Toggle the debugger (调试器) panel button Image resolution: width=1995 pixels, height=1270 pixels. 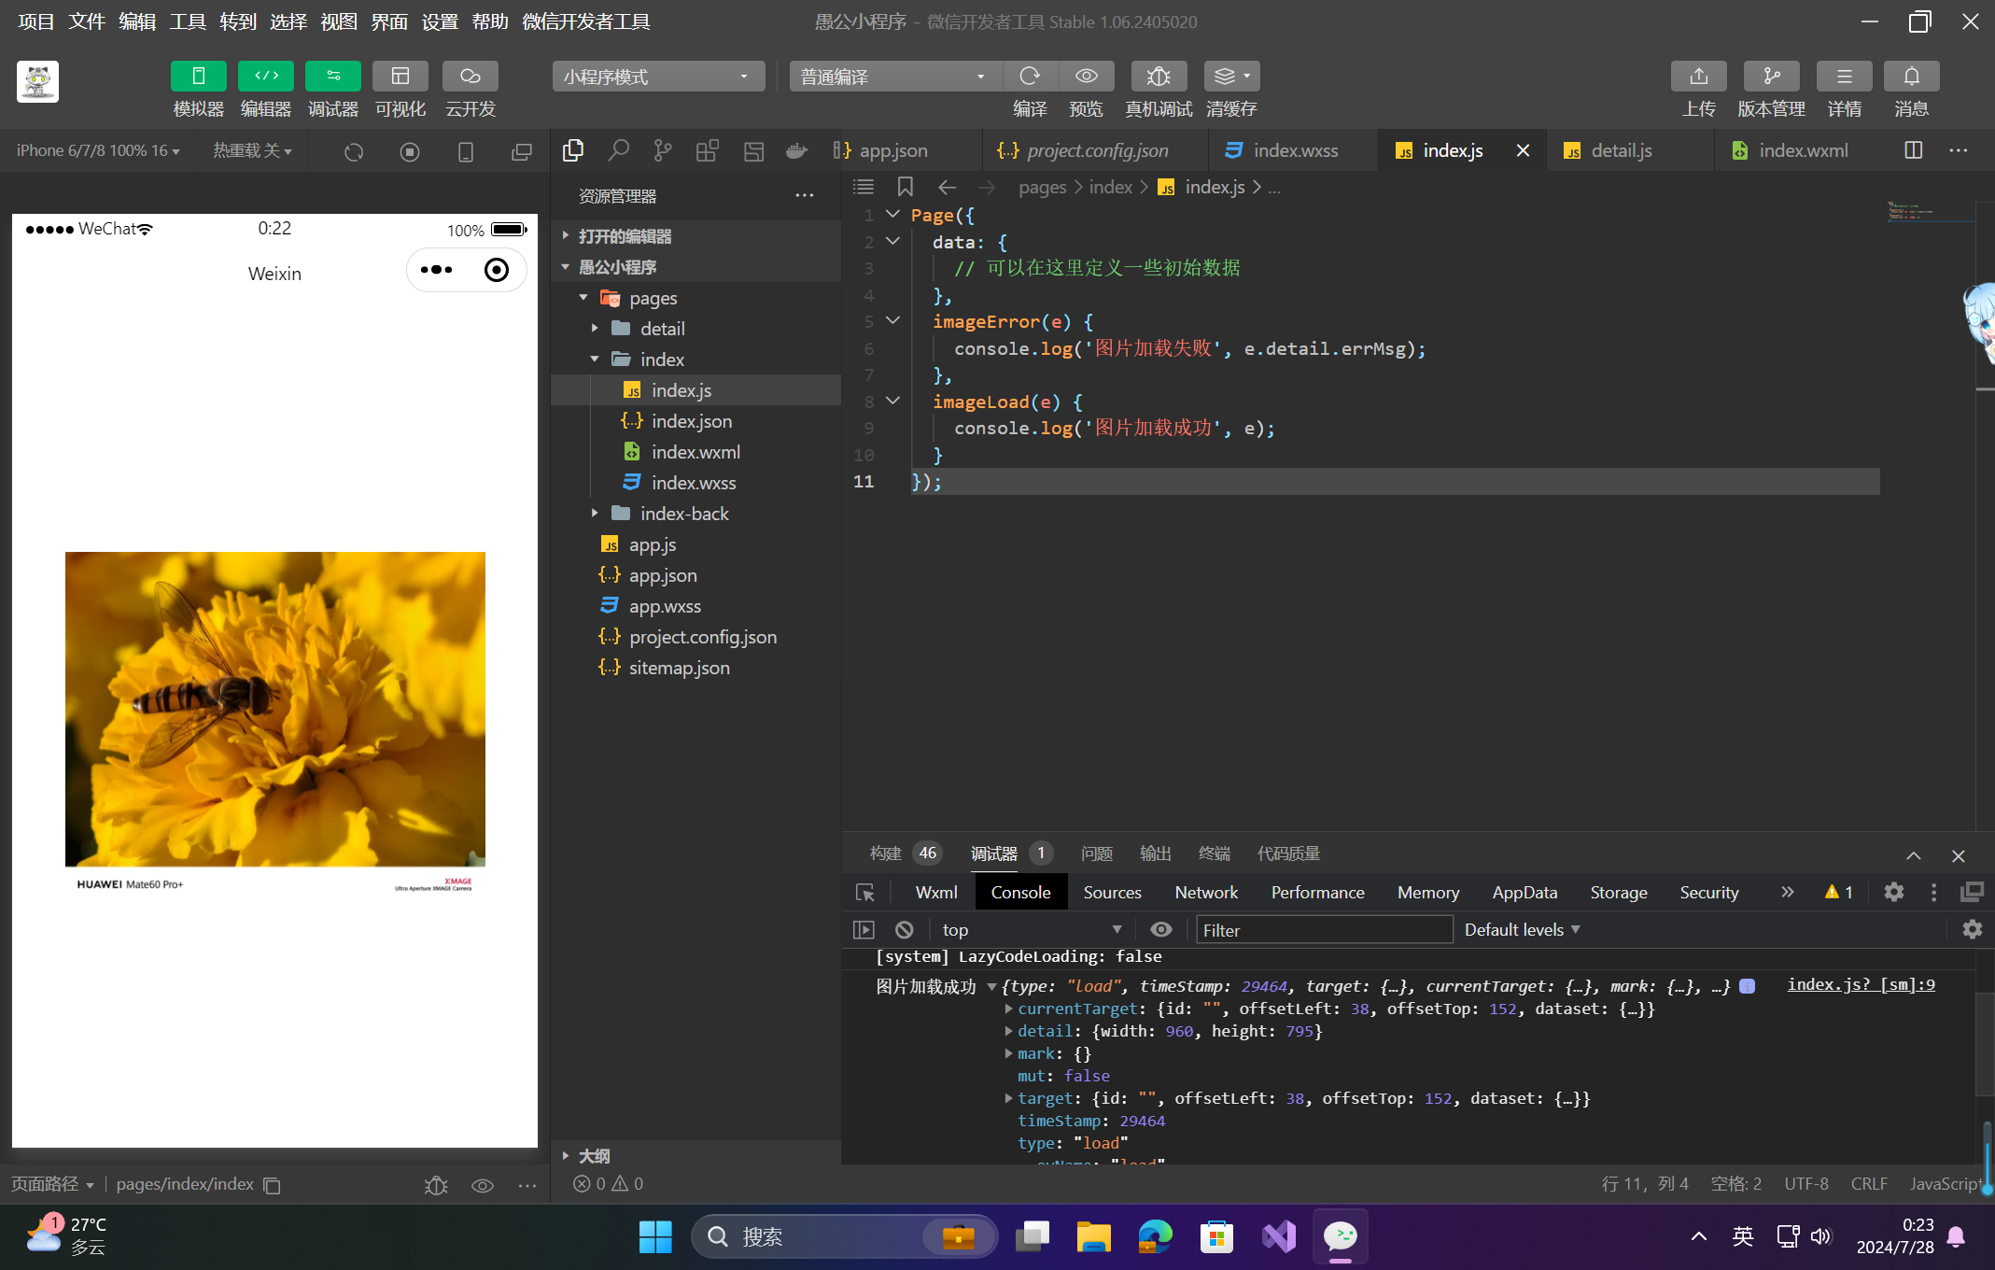pos(332,77)
